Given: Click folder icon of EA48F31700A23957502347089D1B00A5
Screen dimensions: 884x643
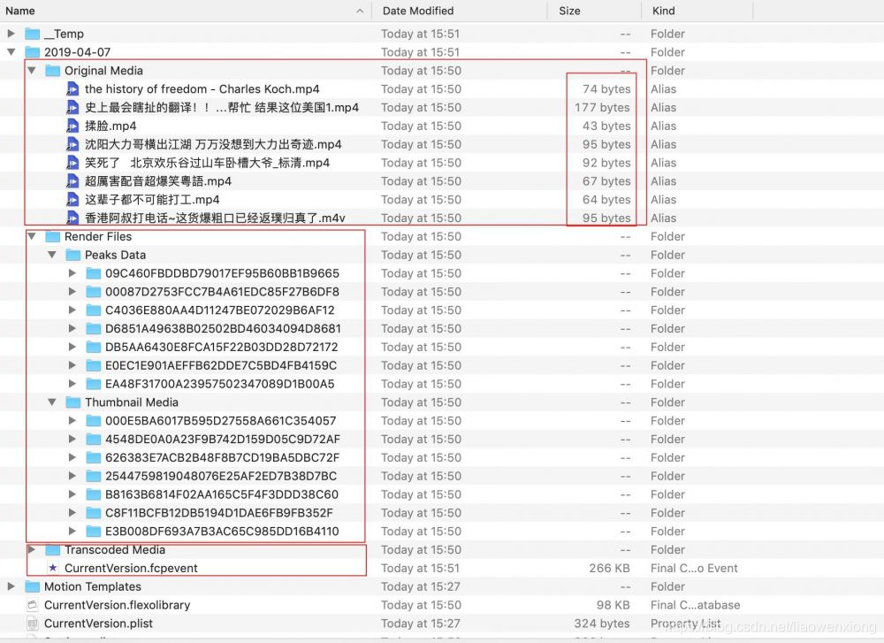Looking at the screenshot, I should pos(94,384).
